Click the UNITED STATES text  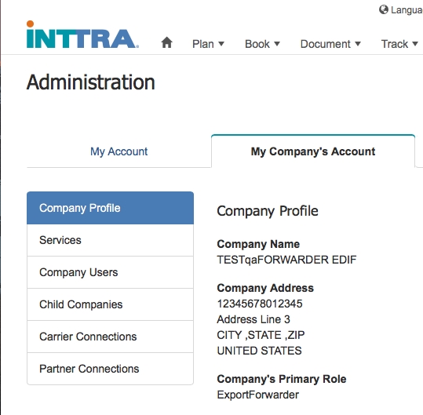pos(260,351)
